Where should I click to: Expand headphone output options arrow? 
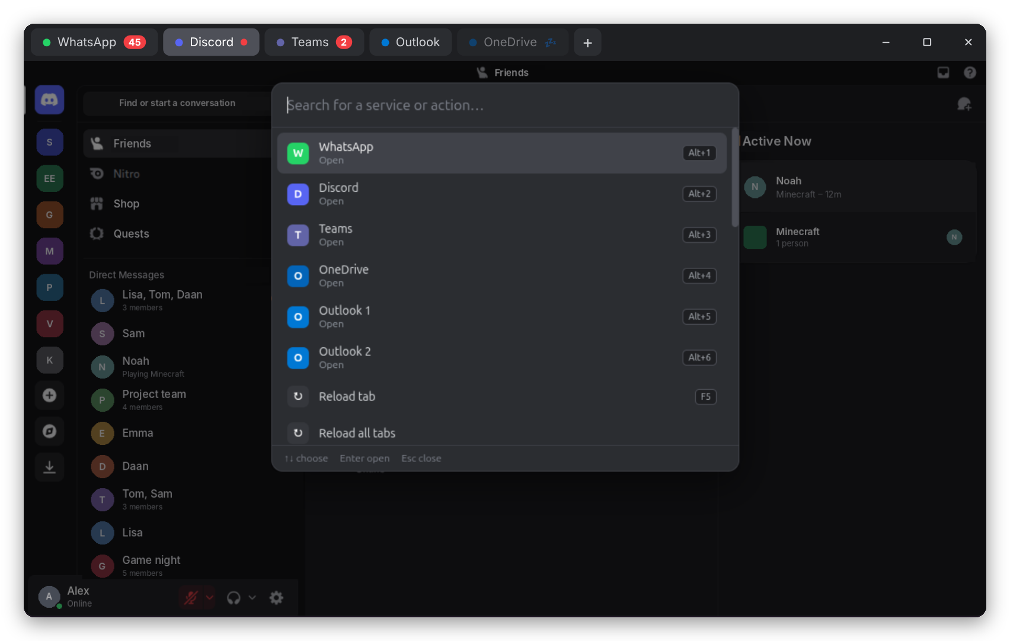252,598
